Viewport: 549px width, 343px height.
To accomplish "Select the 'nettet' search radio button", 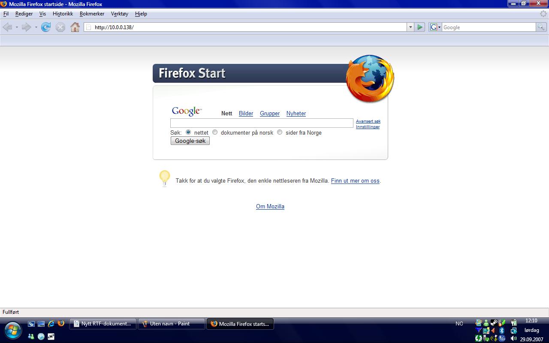I will (188, 132).
